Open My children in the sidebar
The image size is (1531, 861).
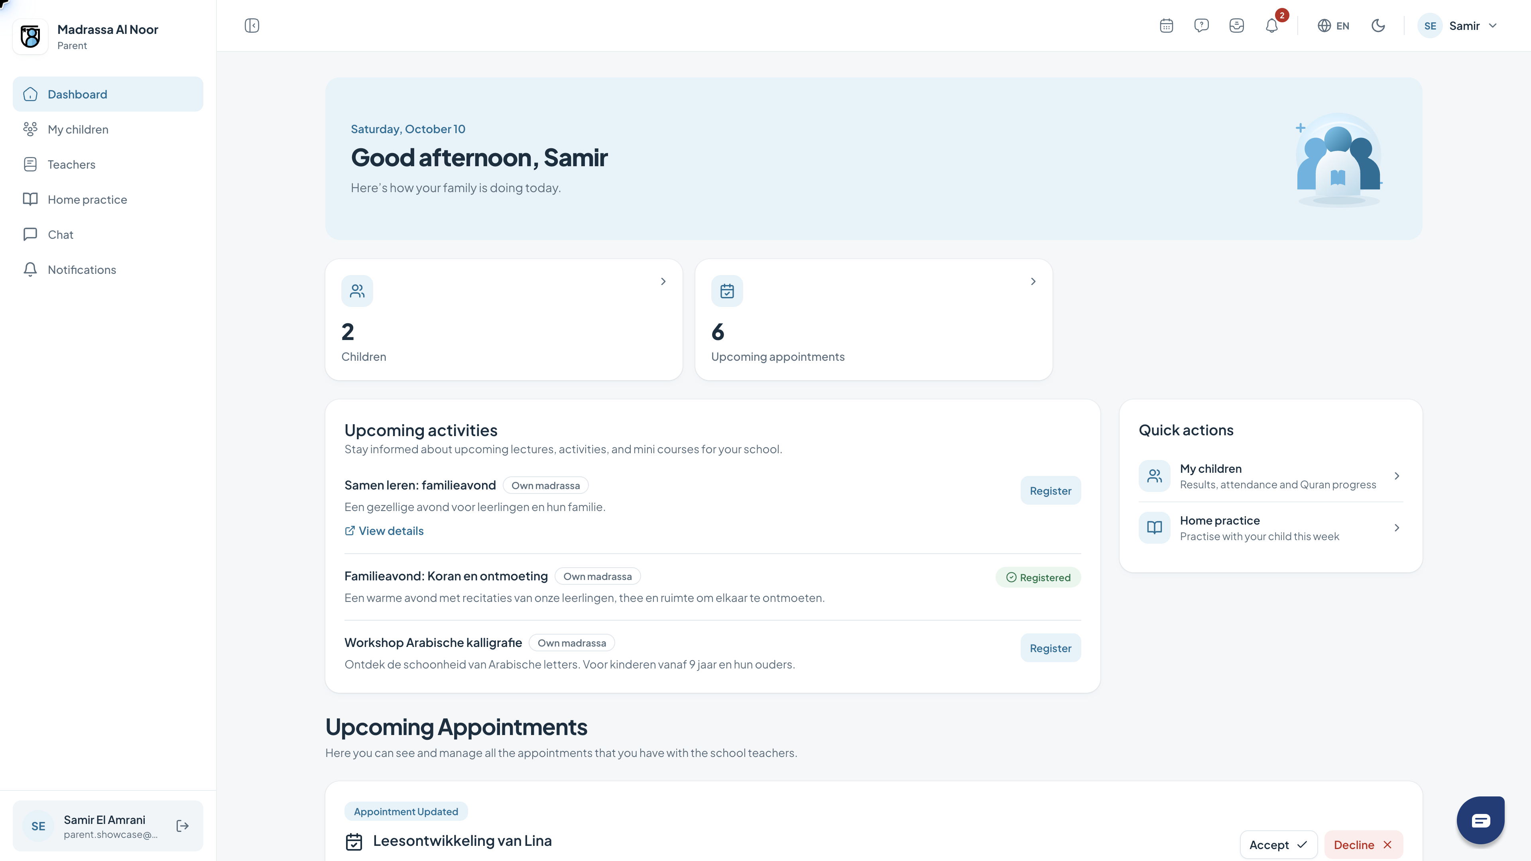(x=108, y=129)
